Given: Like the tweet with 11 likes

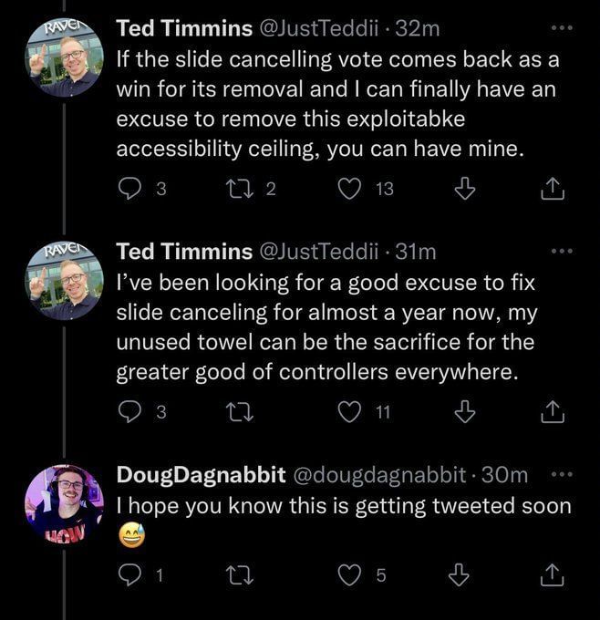Looking at the screenshot, I should (x=349, y=412).
